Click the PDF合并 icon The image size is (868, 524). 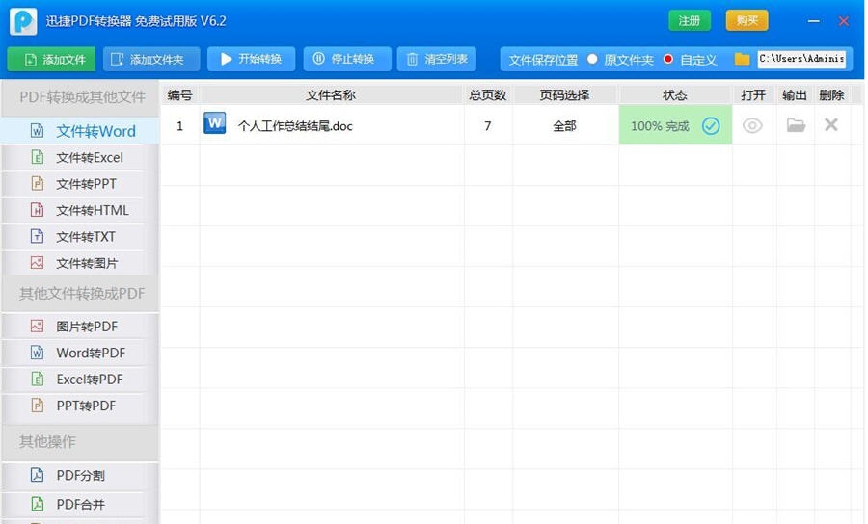pyautogui.click(x=37, y=504)
